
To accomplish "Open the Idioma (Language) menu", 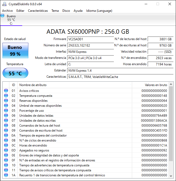I will 99,11.
